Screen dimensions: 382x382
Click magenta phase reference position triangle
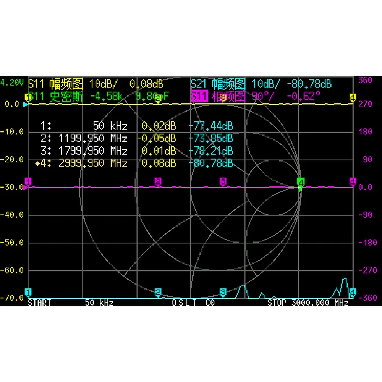[x=25, y=188]
